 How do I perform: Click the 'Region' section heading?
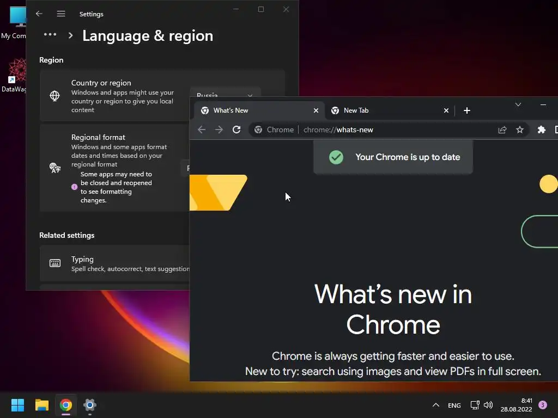click(x=51, y=60)
